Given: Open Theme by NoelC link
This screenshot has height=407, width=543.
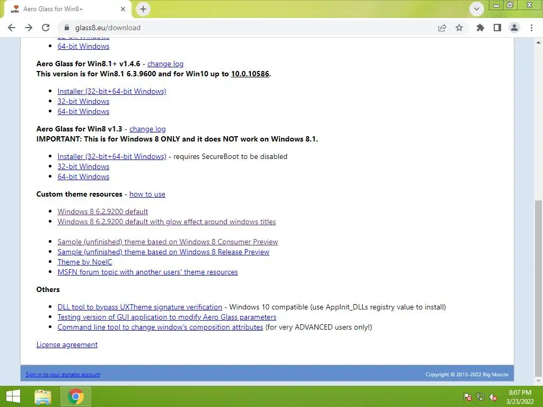Looking at the screenshot, I should tap(84, 262).
